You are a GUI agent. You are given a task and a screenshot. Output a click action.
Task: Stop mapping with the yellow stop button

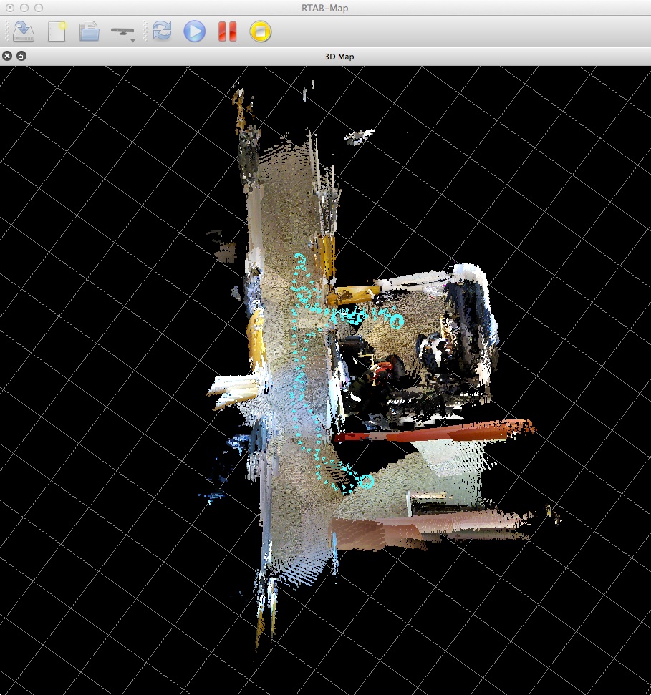261,31
